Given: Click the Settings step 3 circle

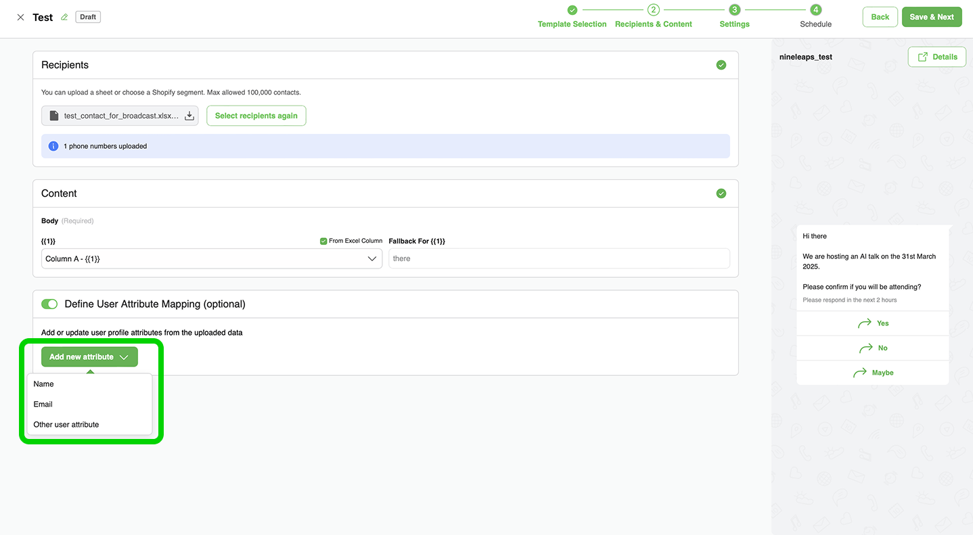Looking at the screenshot, I should (734, 10).
